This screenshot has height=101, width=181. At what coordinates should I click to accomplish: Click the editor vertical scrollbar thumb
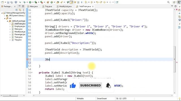click(x=174, y=59)
